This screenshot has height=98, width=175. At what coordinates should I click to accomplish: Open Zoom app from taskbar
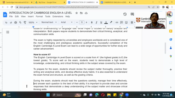[x=127, y=95]
